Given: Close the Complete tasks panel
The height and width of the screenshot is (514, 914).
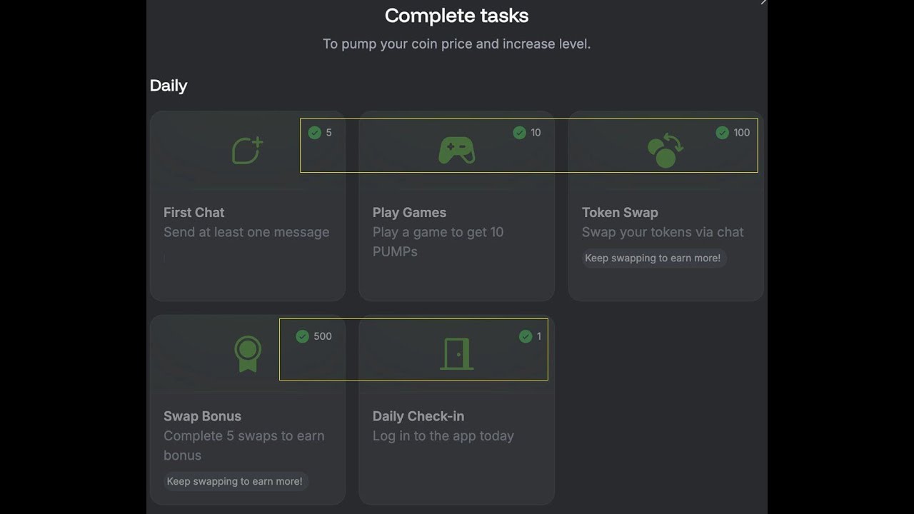Looking at the screenshot, I should pos(763,3).
